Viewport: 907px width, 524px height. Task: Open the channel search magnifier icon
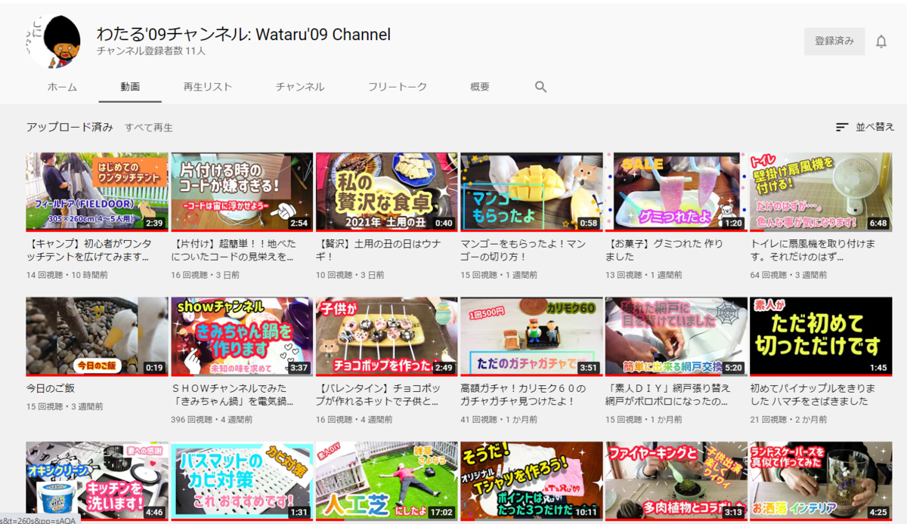pyautogui.click(x=540, y=87)
